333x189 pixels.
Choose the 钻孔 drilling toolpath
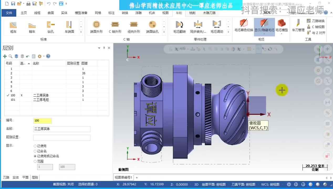51,27
